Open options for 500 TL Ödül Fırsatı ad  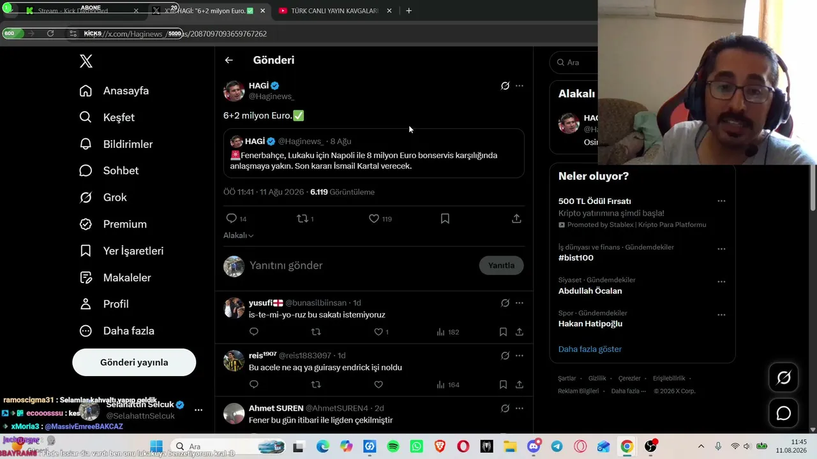721,201
